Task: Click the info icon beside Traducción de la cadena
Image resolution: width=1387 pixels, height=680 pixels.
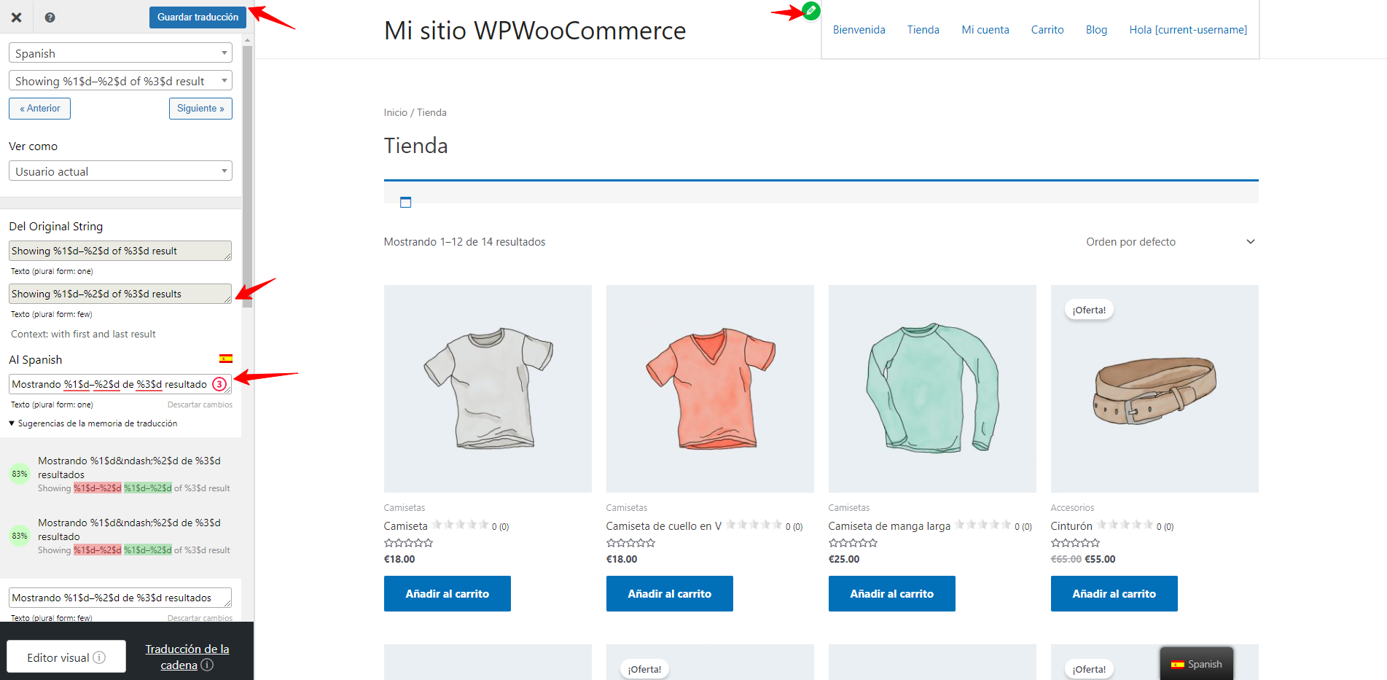Action: (207, 665)
